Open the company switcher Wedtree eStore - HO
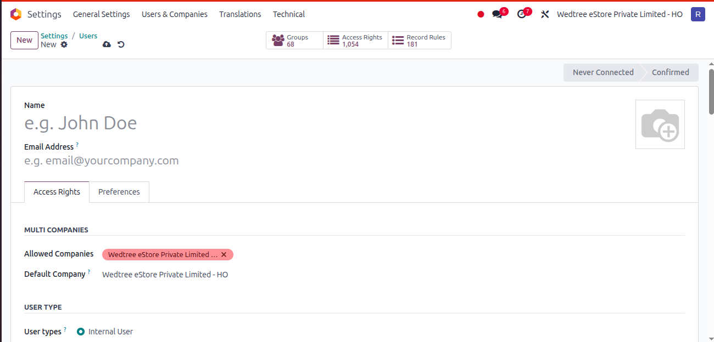 [620, 14]
